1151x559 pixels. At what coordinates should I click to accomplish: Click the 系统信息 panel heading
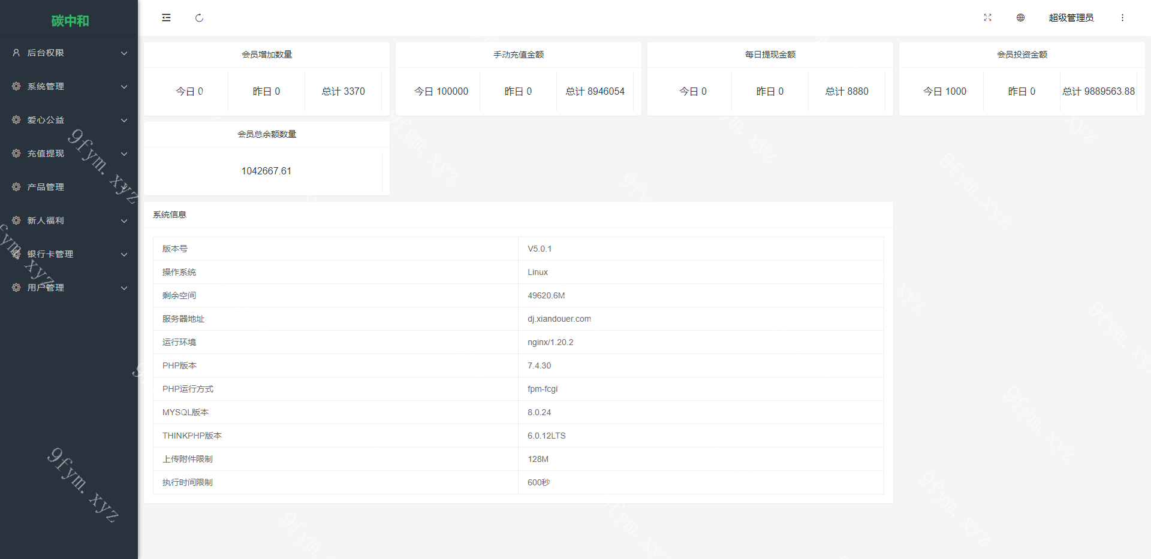tap(170, 214)
